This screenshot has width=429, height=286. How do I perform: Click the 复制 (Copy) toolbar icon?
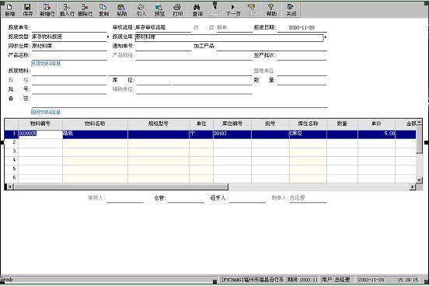tap(103, 10)
